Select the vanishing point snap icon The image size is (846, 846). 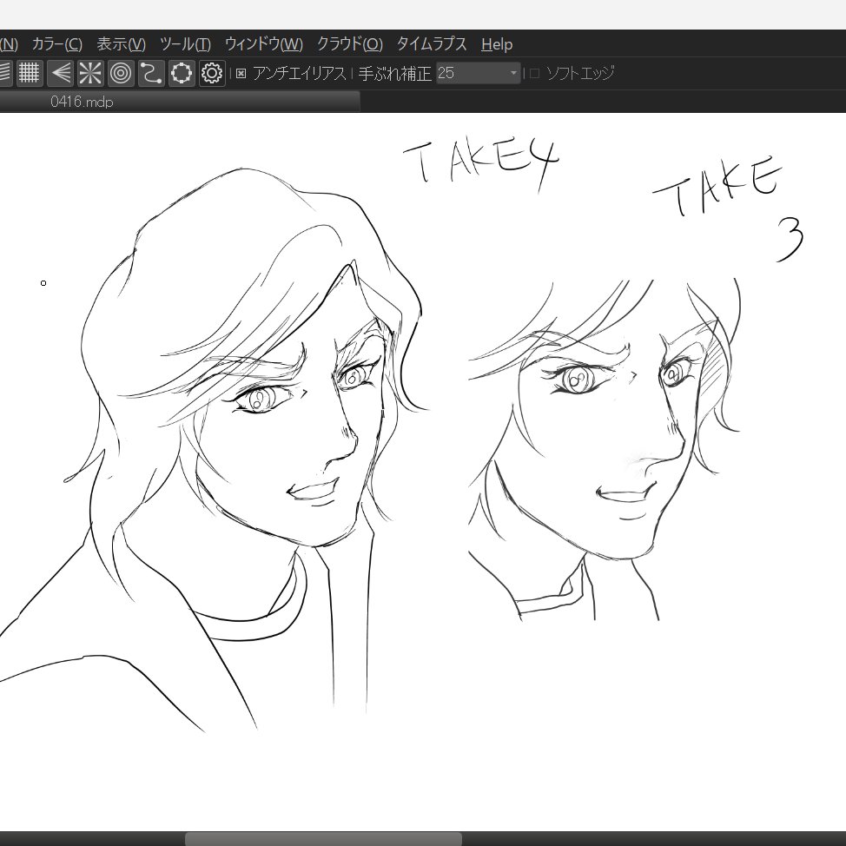coord(60,73)
